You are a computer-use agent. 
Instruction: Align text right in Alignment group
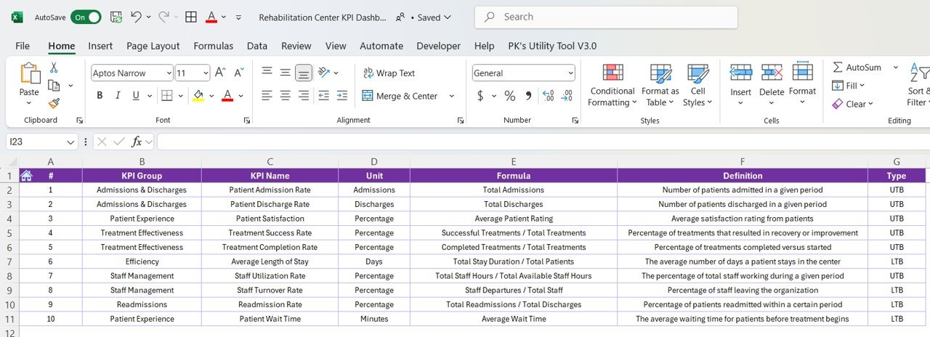(304, 96)
